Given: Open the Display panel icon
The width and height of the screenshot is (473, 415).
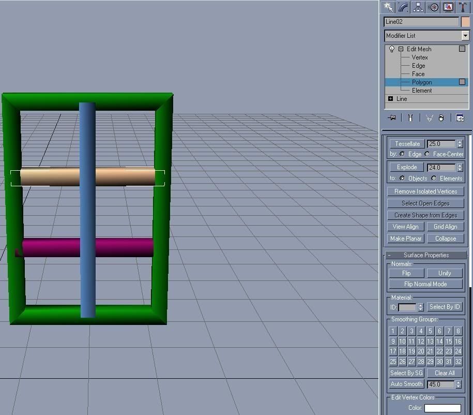Looking at the screenshot, I should [448, 7].
